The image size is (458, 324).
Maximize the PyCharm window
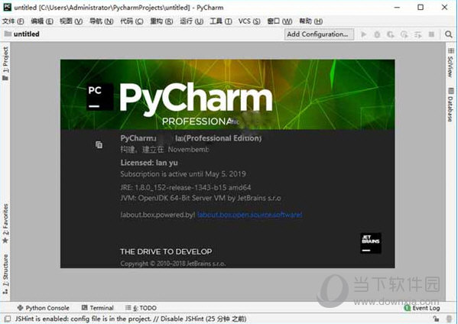pos(421,8)
